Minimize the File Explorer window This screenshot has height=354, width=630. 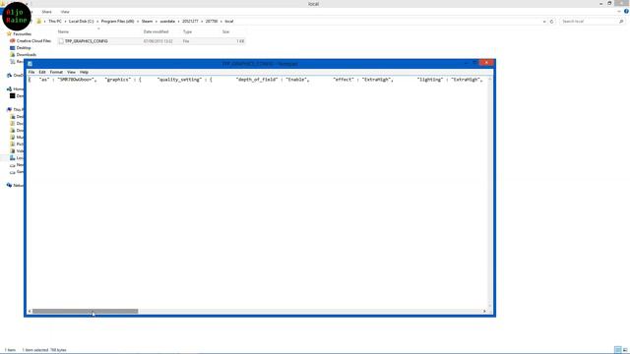point(601,3)
